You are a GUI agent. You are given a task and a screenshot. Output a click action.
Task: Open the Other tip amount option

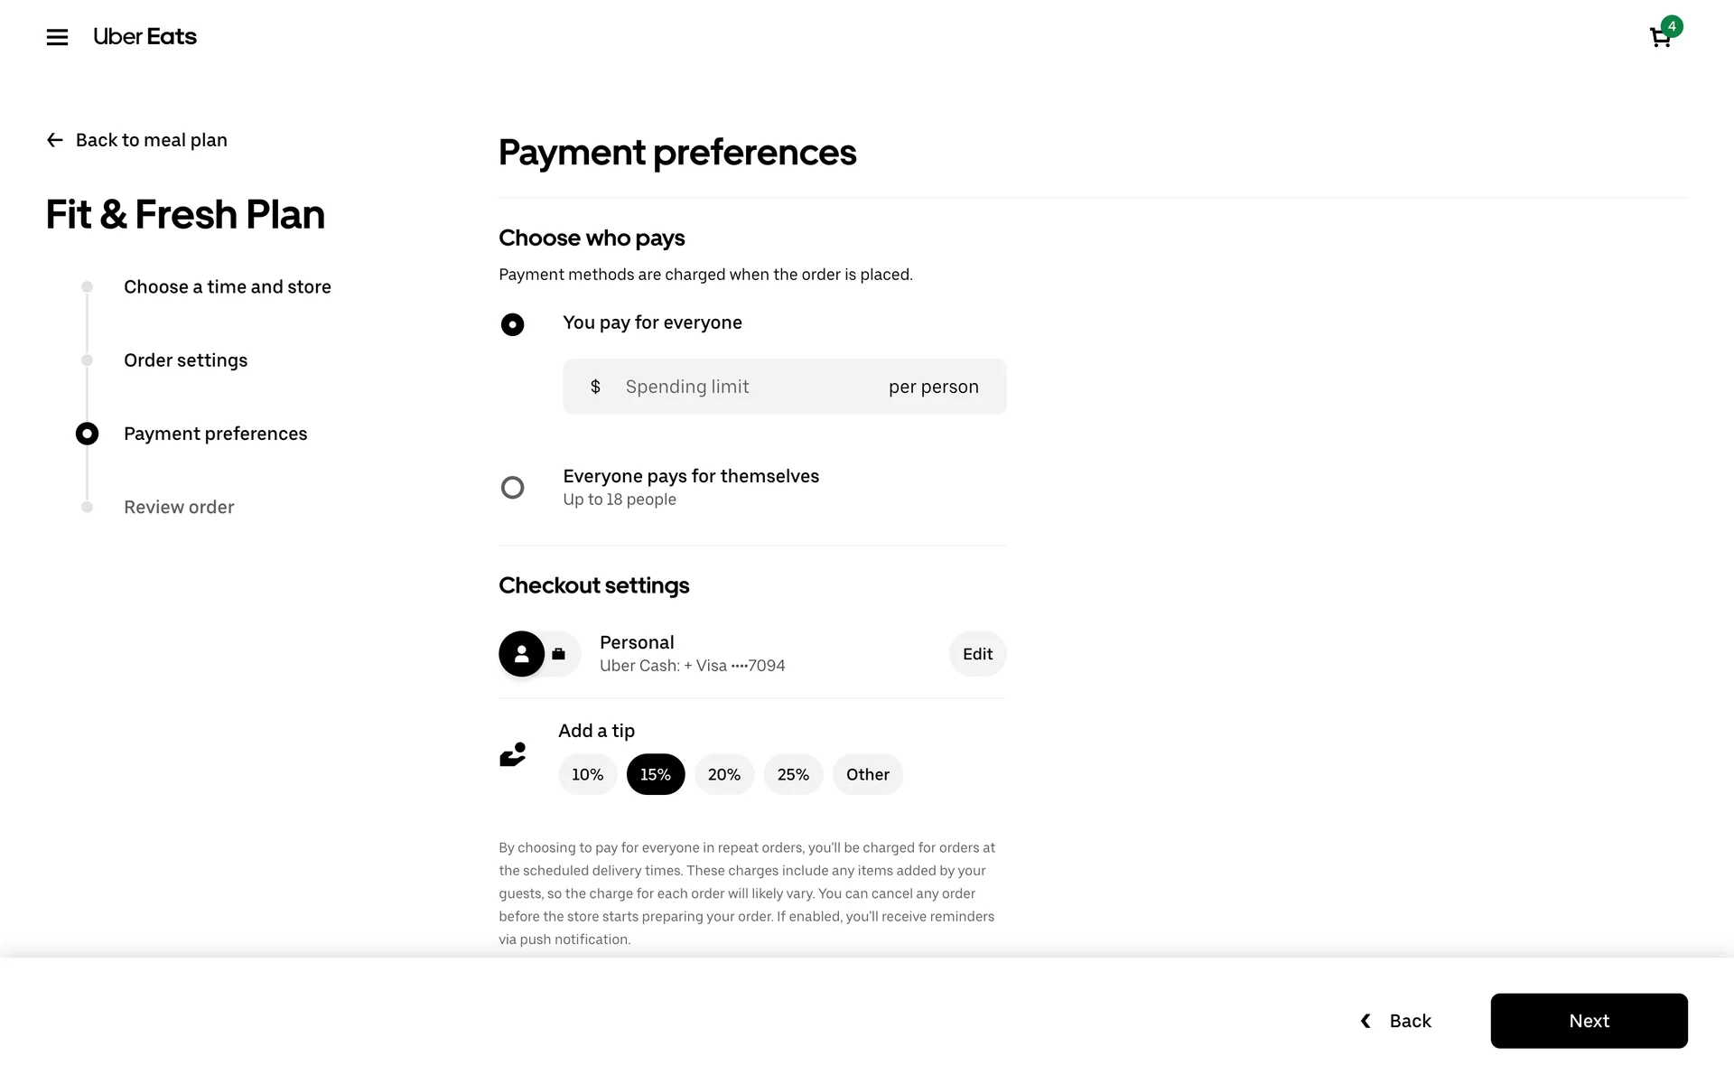tap(867, 774)
